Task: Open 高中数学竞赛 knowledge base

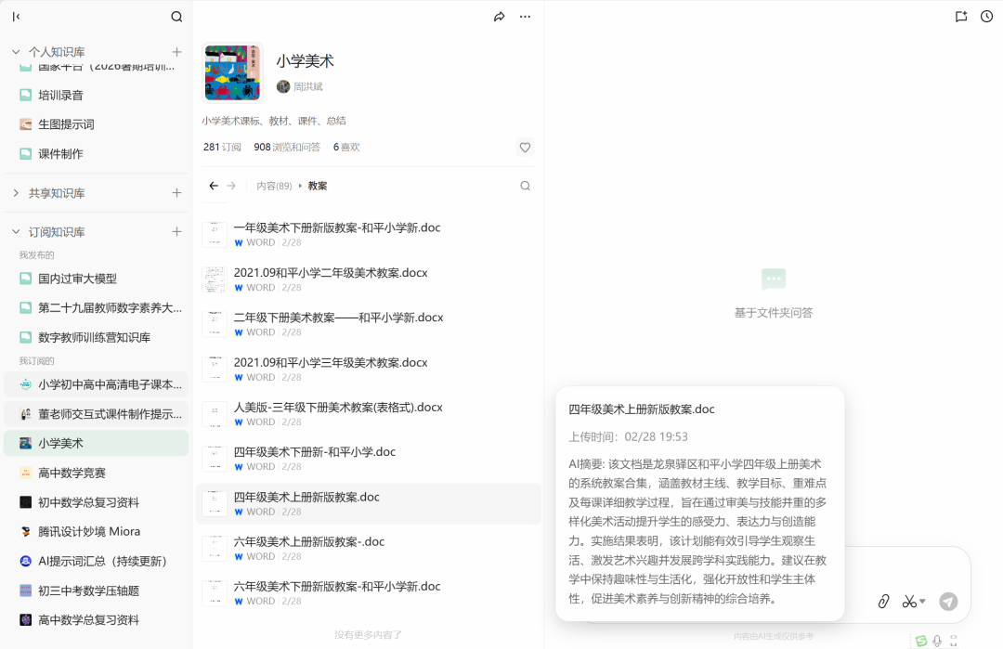Action: pos(96,473)
